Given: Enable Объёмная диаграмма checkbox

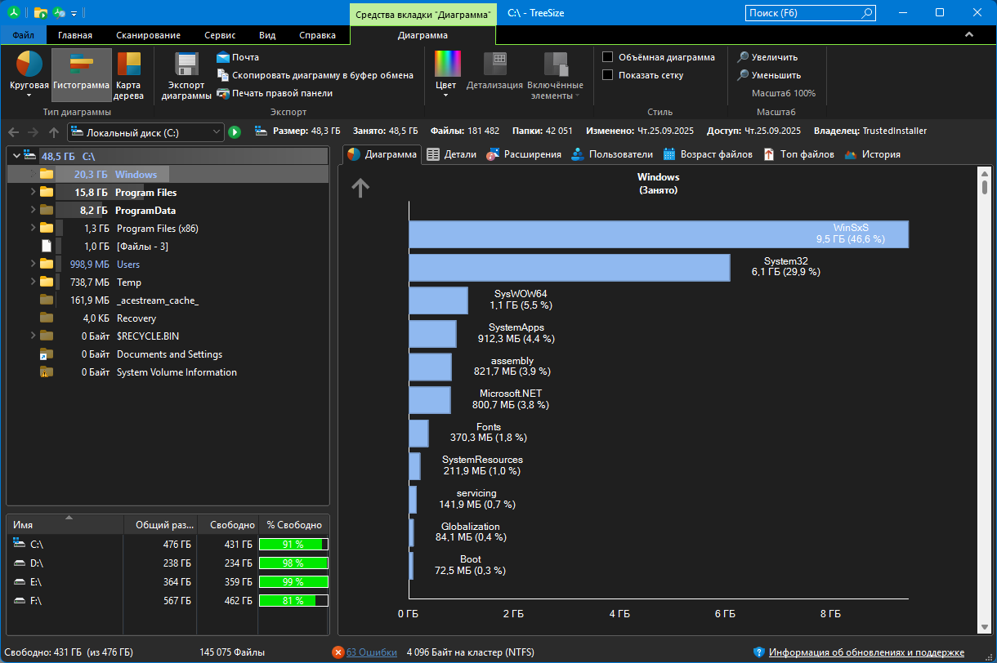Looking at the screenshot, I should [x=608, y=57].
